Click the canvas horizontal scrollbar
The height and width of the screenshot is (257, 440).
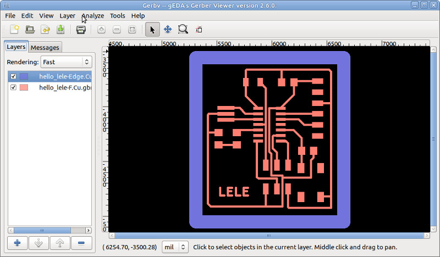(269, 236)
